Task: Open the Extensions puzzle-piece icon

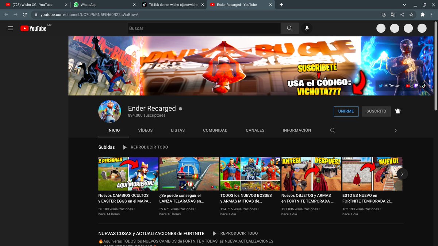Action: point(423,15)
